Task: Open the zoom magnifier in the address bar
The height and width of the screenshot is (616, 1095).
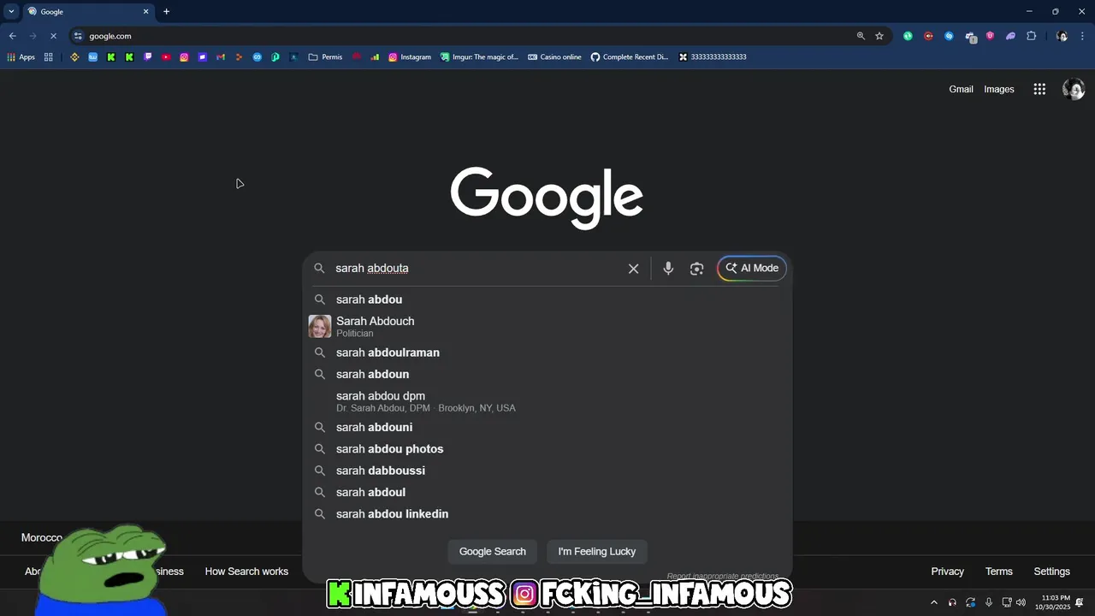Action: click(x=861, y=36)
